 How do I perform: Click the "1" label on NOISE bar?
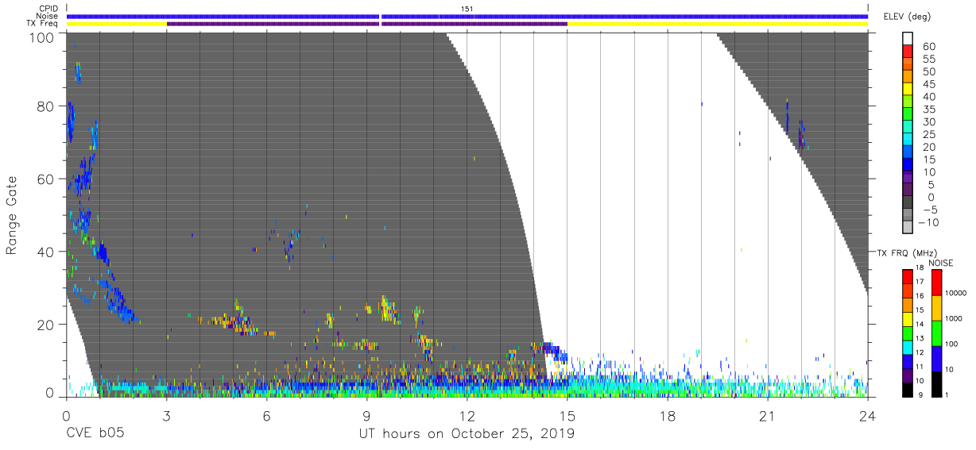[947, 394]
